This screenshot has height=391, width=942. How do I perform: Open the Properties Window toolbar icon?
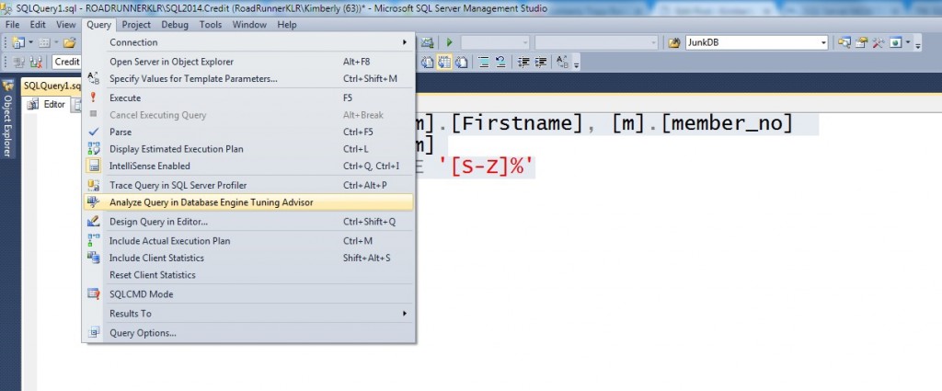(x=861, y=42)
